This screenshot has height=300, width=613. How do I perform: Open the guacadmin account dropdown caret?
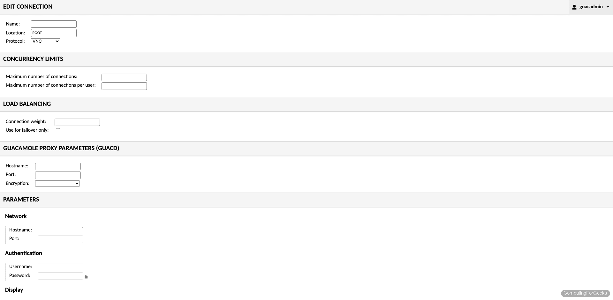608,7
